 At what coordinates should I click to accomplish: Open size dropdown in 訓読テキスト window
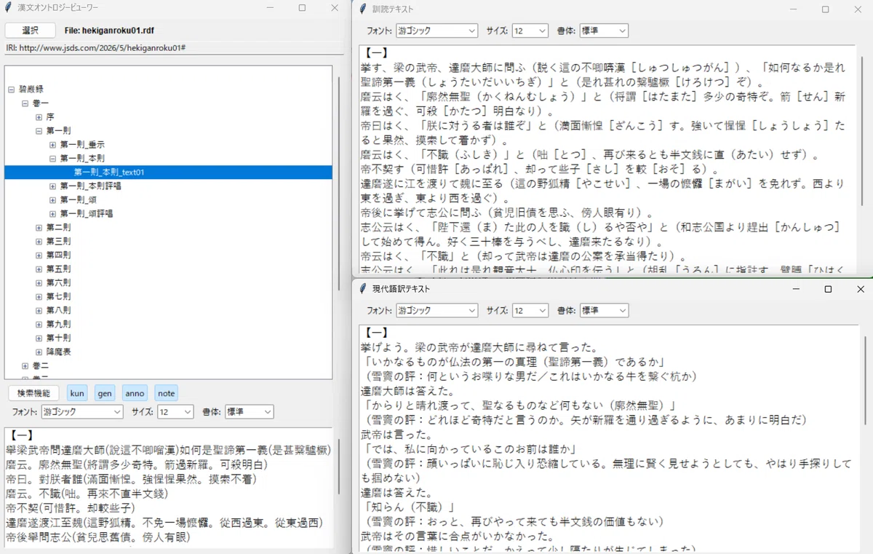(x=530, y=31)
